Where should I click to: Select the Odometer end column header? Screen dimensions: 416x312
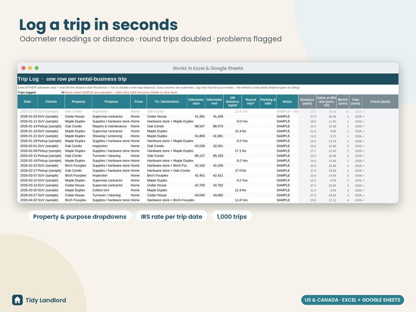click(x=214, y=102)
